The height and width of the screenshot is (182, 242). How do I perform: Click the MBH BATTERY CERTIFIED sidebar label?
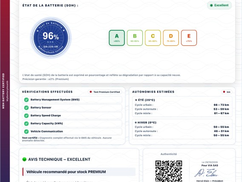tap(3, 91)
